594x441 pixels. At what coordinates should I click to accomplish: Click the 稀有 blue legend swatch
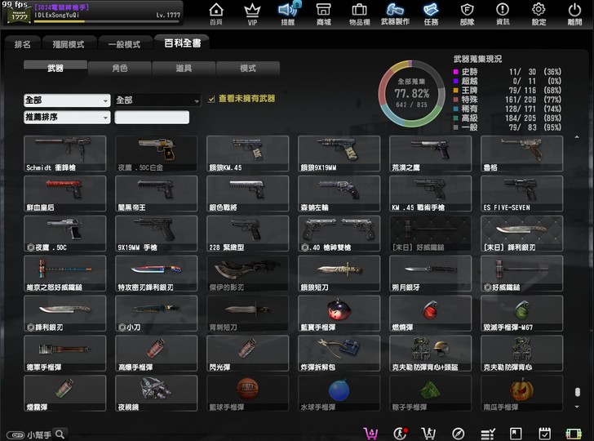point(456,109)
